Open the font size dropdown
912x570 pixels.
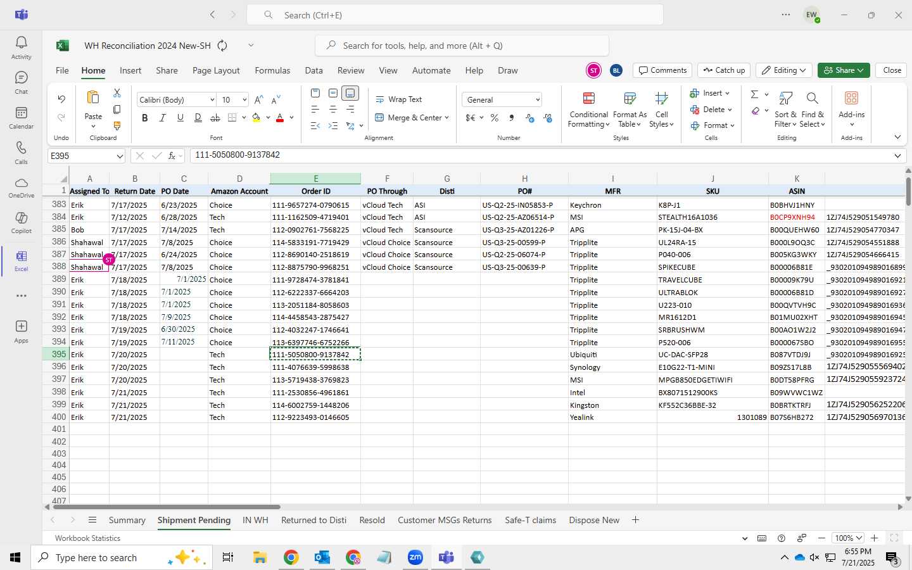(x=244, y=100)
